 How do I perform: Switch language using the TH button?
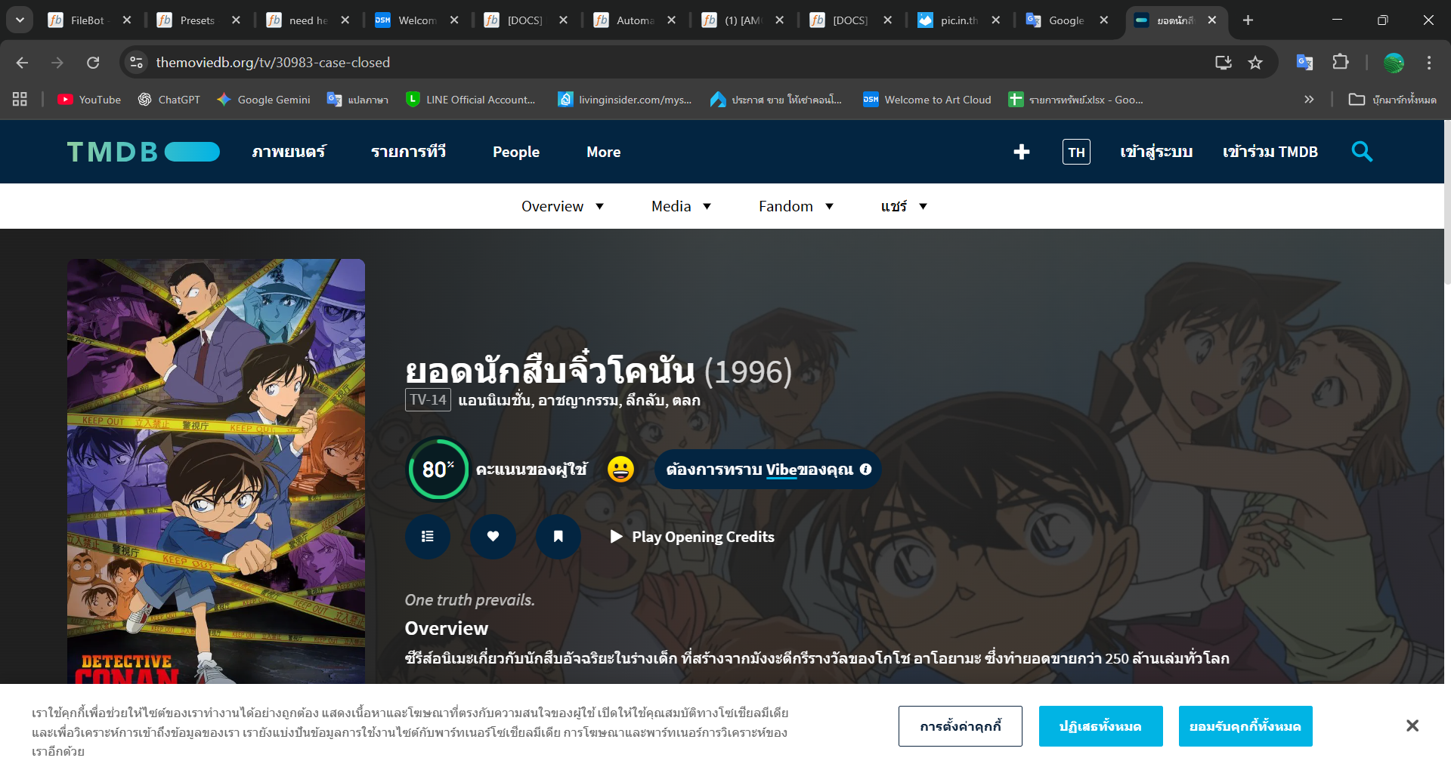(x=1076, y=152)
